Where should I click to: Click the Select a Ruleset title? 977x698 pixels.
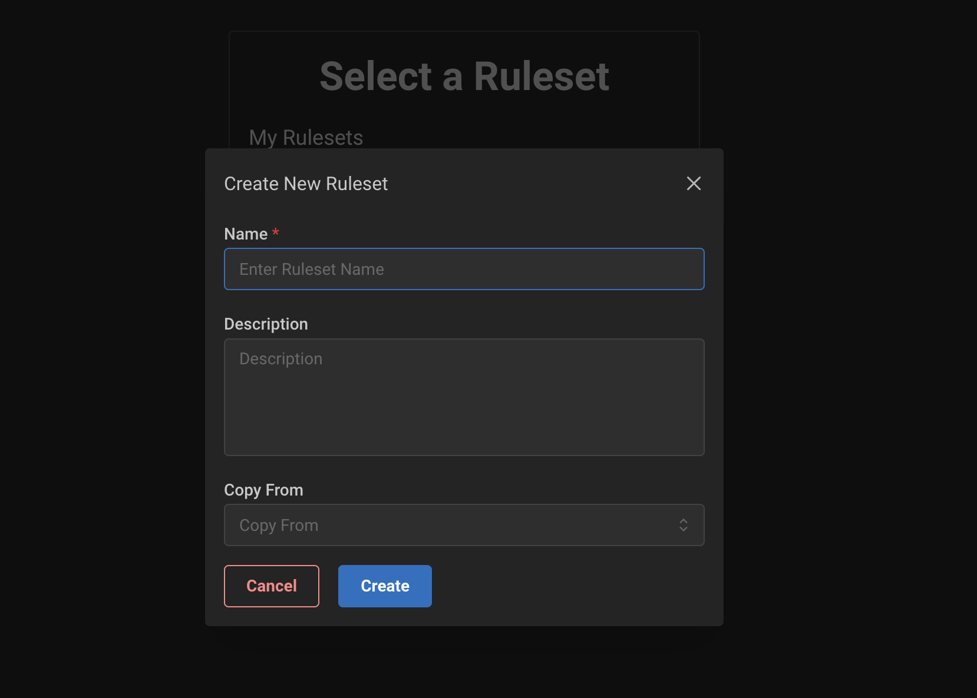point(464,75)
